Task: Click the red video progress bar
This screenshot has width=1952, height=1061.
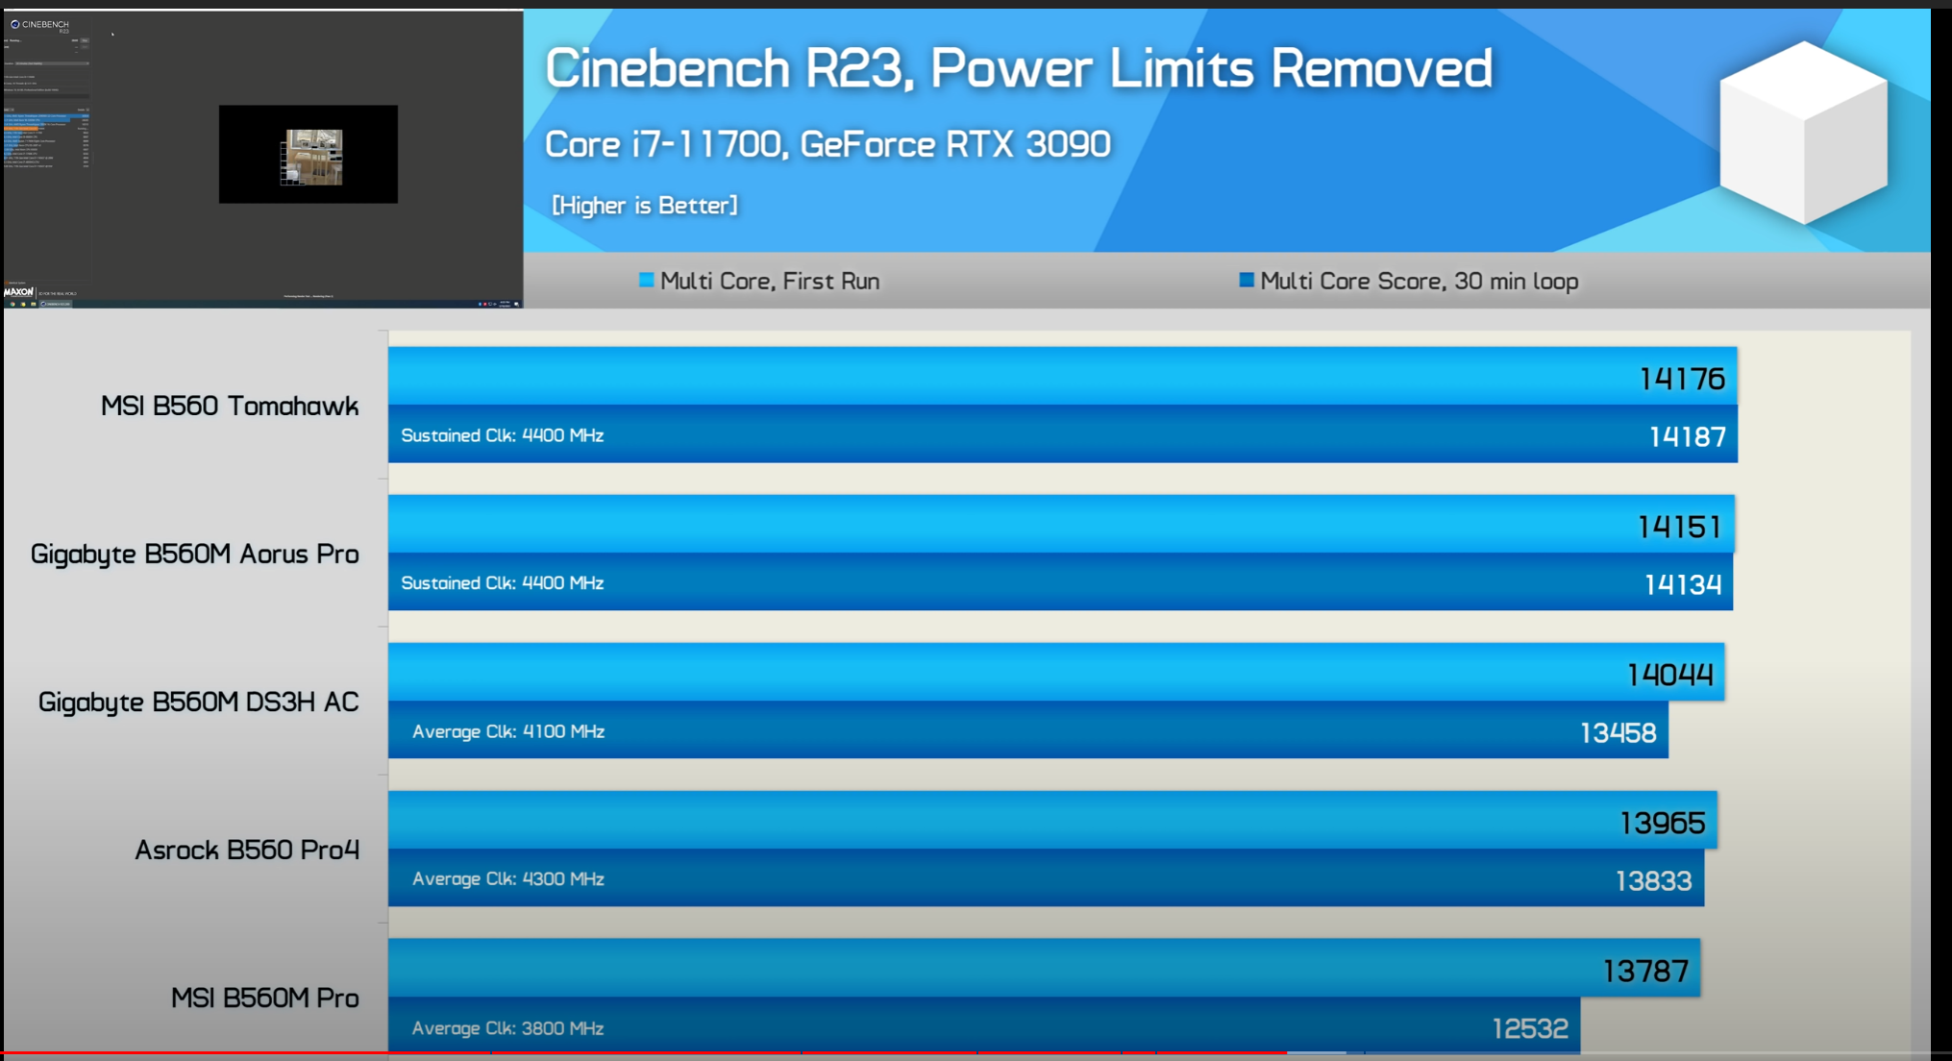Action: (644, 1053)
